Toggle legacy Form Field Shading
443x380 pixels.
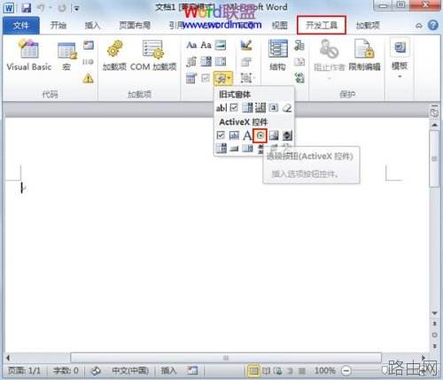tap(274, 108)
